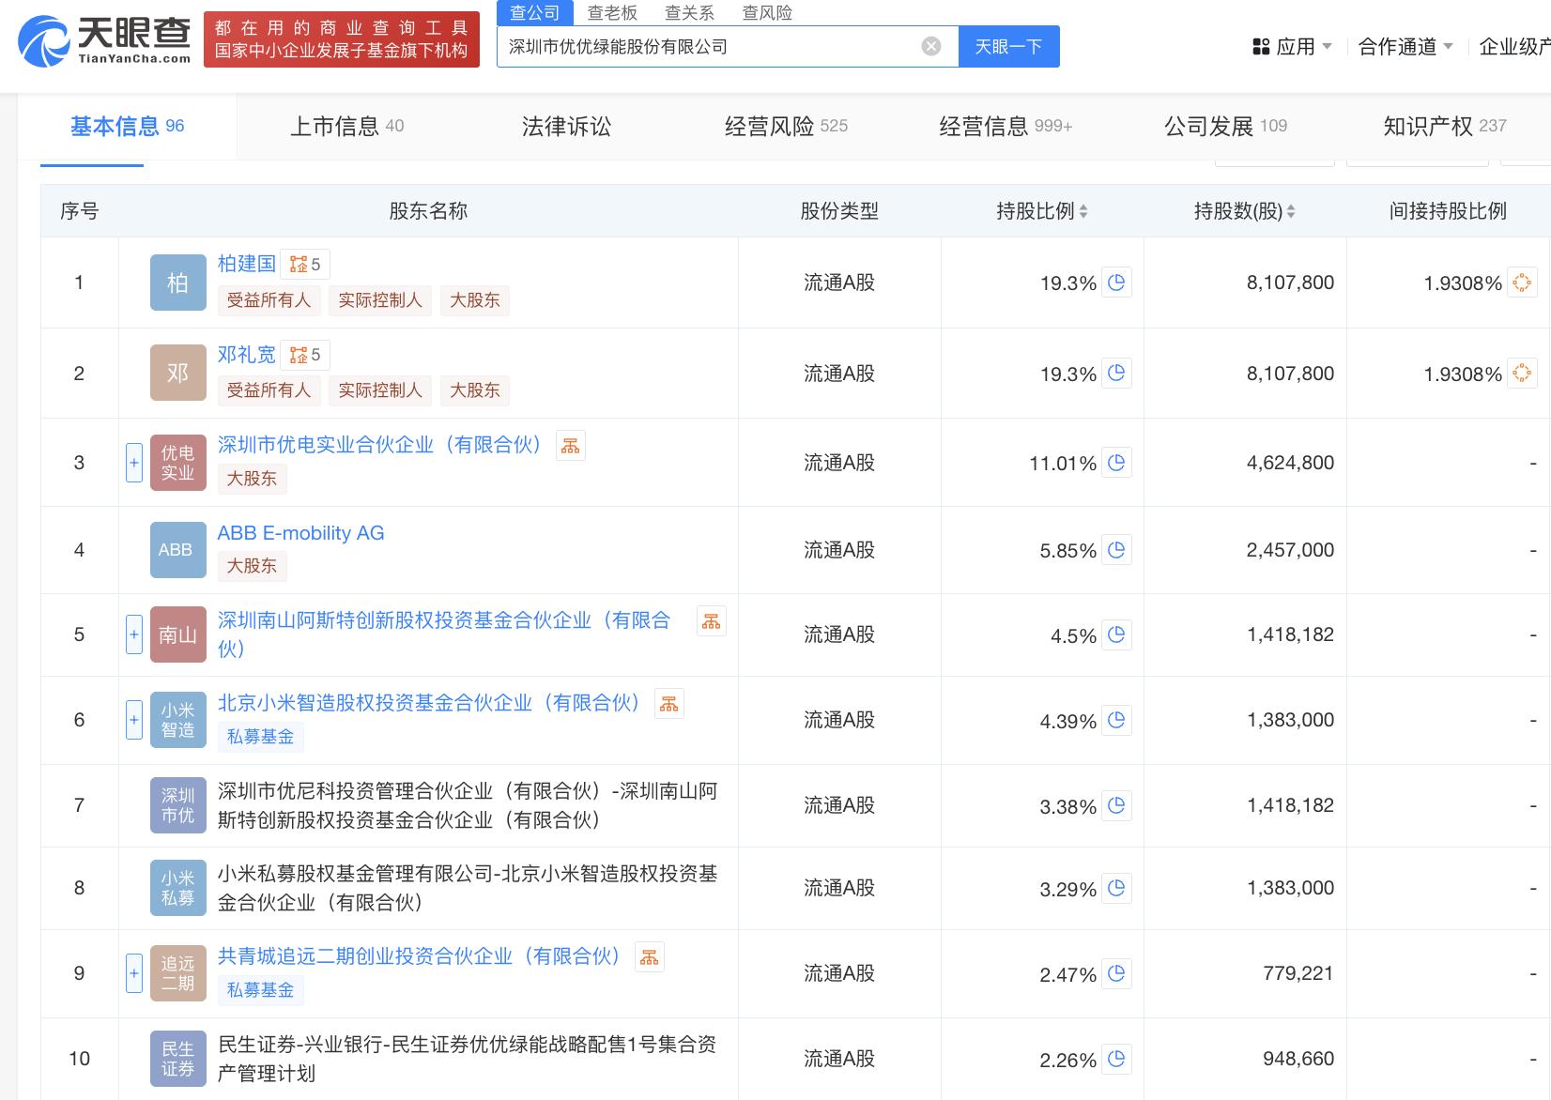Image resolution: width=1551 pixels, height=1100 pixels.
Task: Open pie chart icon next to 2.47%
Action: [x=1116, y=974]
